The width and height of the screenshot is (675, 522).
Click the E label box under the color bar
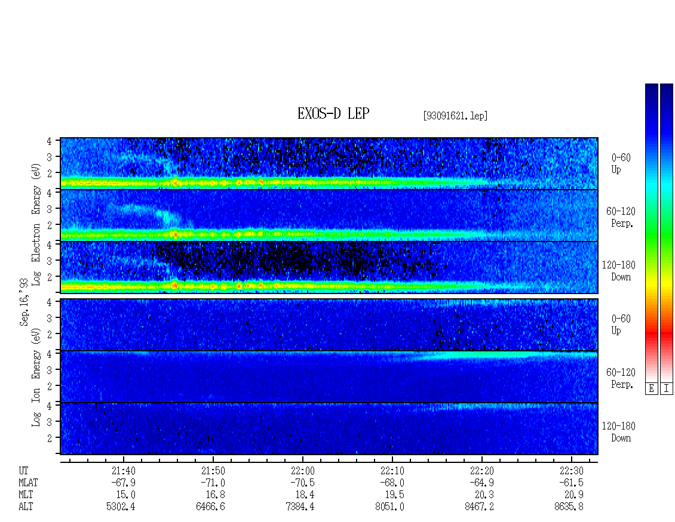tap(651, 389)
